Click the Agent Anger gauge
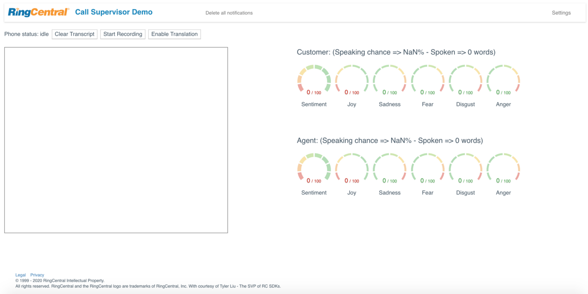The width and height of the screenshot is (588, 294). [503, 169]
